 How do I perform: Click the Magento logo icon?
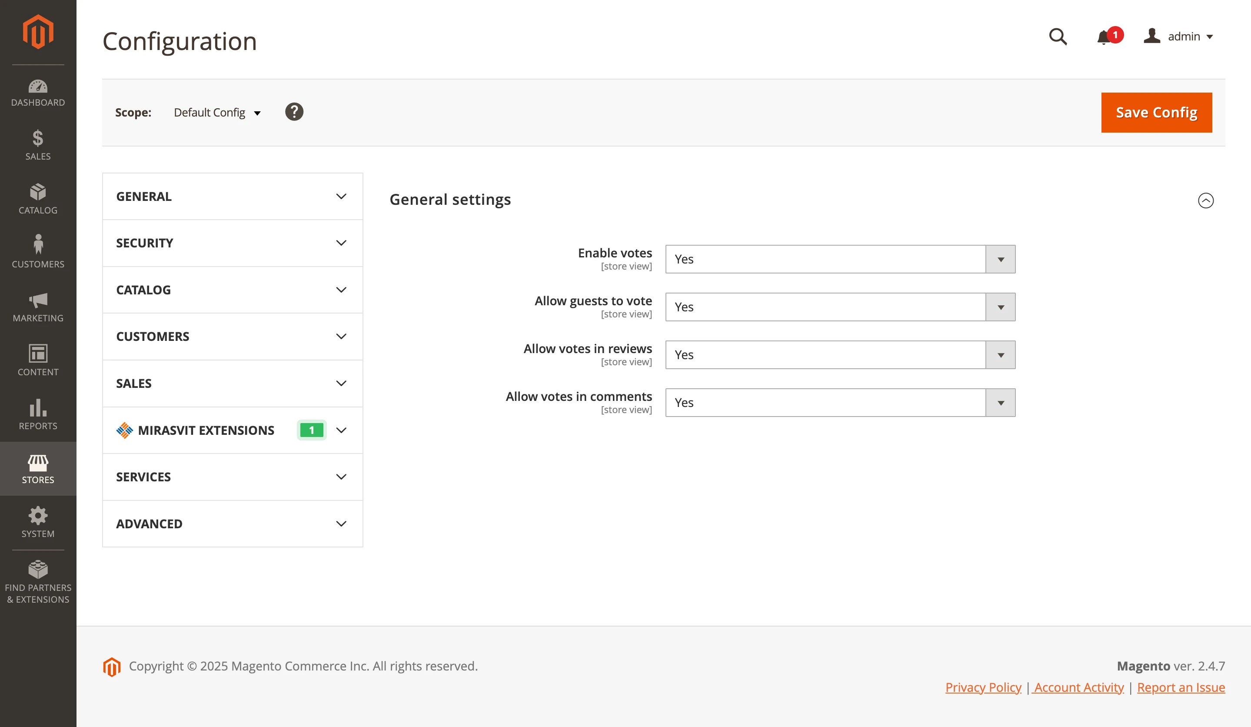point(38,31)
